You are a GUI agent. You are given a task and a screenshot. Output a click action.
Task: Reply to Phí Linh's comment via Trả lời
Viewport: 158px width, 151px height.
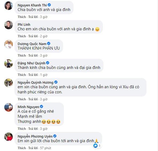(x=33, y=36)
